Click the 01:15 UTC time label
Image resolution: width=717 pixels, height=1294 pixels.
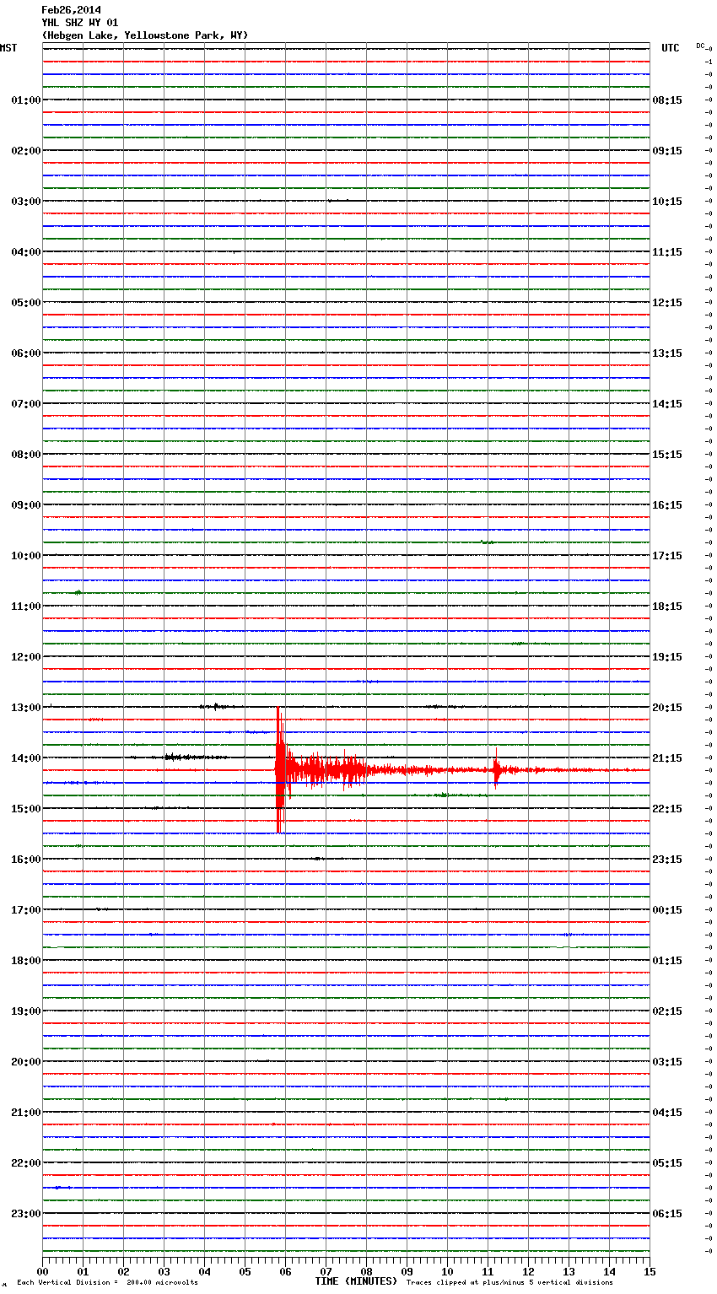coord(667,961)
